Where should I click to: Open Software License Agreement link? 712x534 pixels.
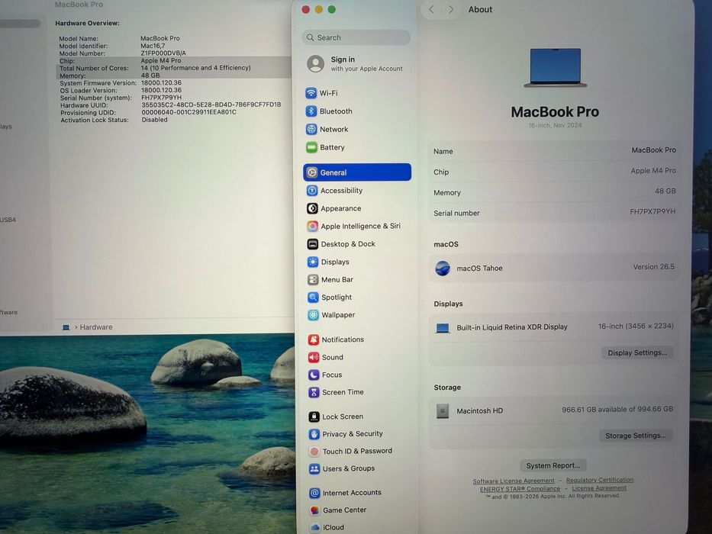(x=514, y=481)
